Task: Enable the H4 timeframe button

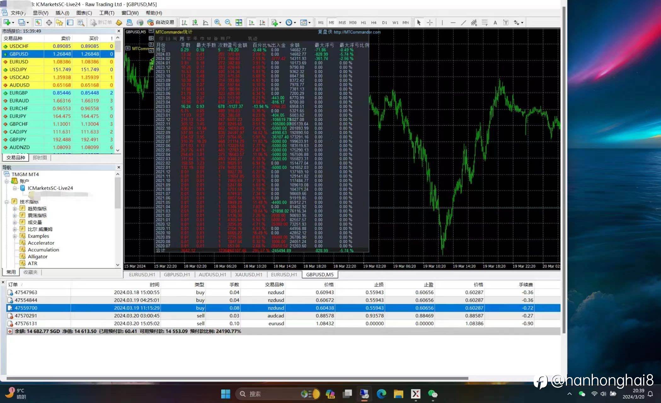Action: (x=374, y=22)
